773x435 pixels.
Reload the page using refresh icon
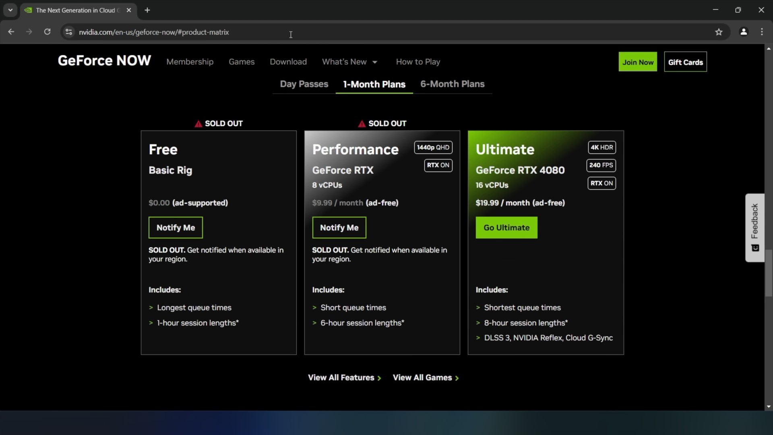click(47, 32)
